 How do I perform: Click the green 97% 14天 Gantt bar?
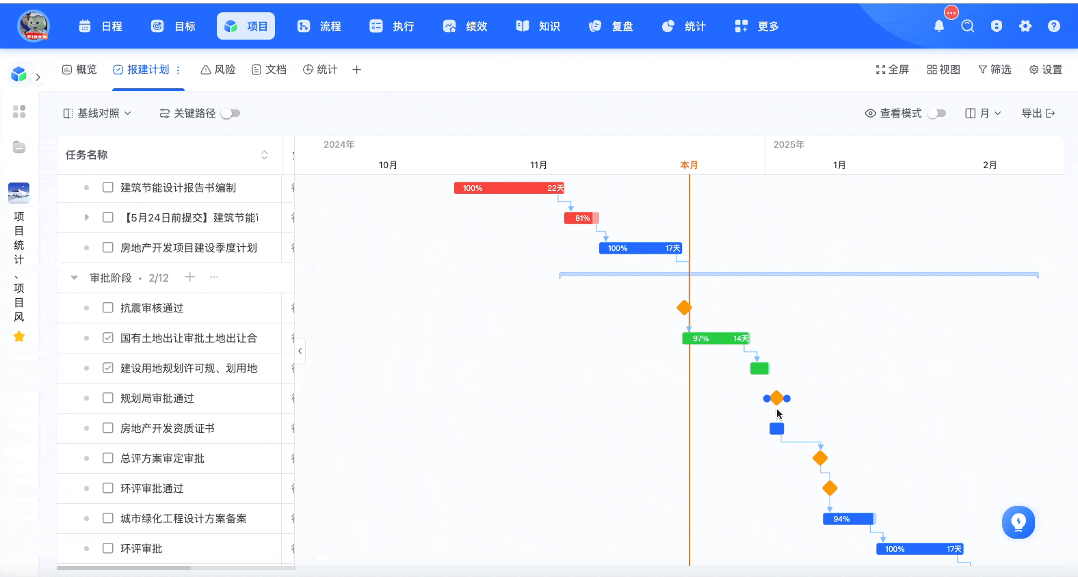click(x=716, y=338)
